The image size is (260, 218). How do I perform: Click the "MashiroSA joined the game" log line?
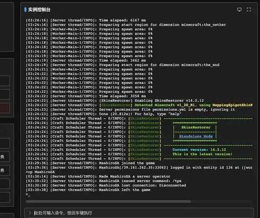click(x=90, y=163)
